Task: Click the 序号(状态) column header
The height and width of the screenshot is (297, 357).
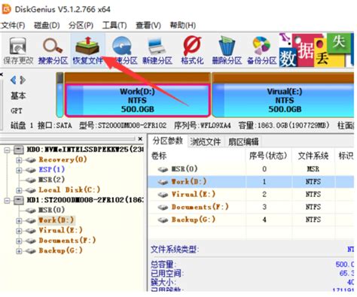Action: click(x=268, y=156)
